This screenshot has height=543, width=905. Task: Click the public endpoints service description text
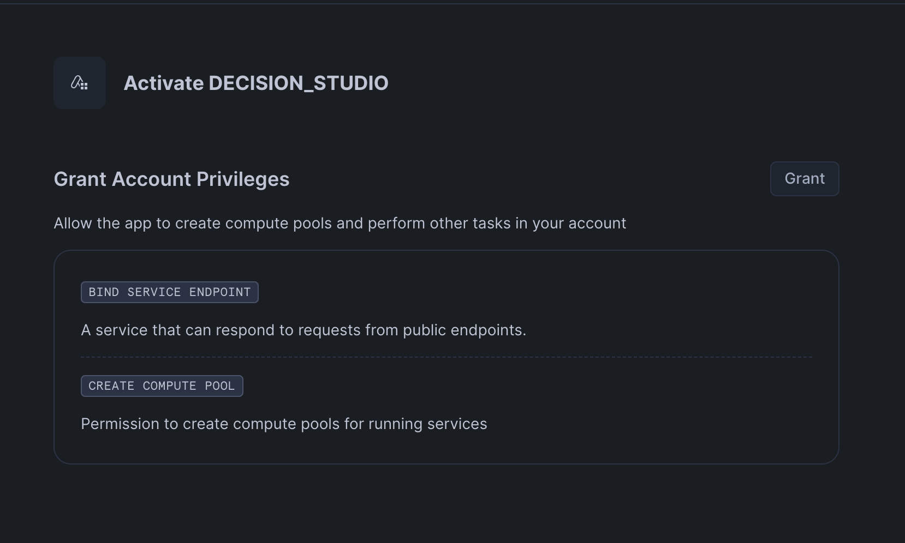(x=303, y=330)
